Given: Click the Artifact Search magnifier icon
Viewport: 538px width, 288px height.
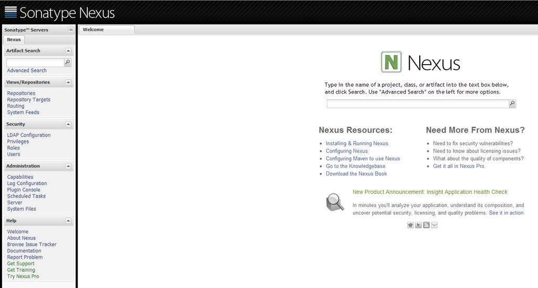Looking at the screenshot, I should pyautogui.click(x=68, y=63).
